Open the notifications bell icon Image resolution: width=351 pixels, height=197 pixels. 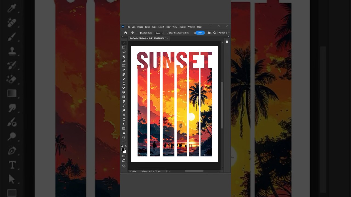click(x=209, y=33)
